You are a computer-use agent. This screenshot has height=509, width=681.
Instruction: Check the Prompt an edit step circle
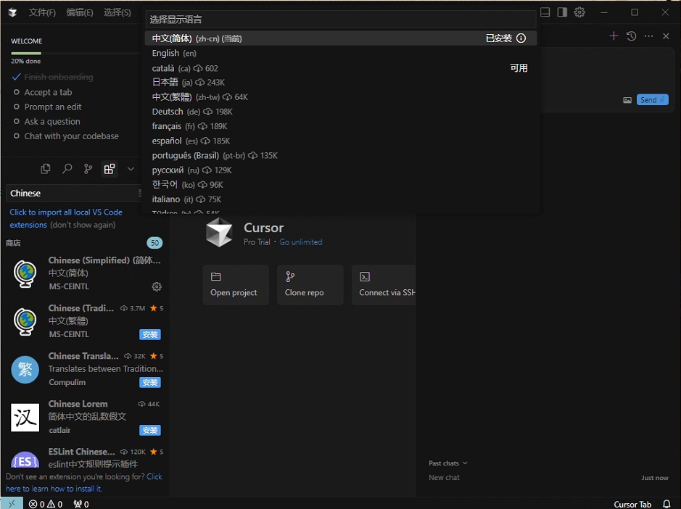point(17,107)
